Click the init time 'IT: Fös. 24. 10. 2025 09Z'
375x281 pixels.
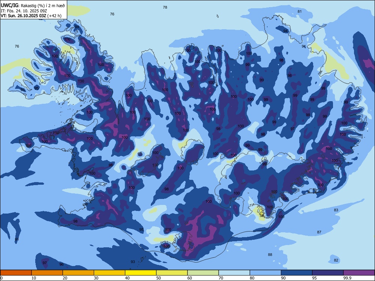[x=24, y=11]
